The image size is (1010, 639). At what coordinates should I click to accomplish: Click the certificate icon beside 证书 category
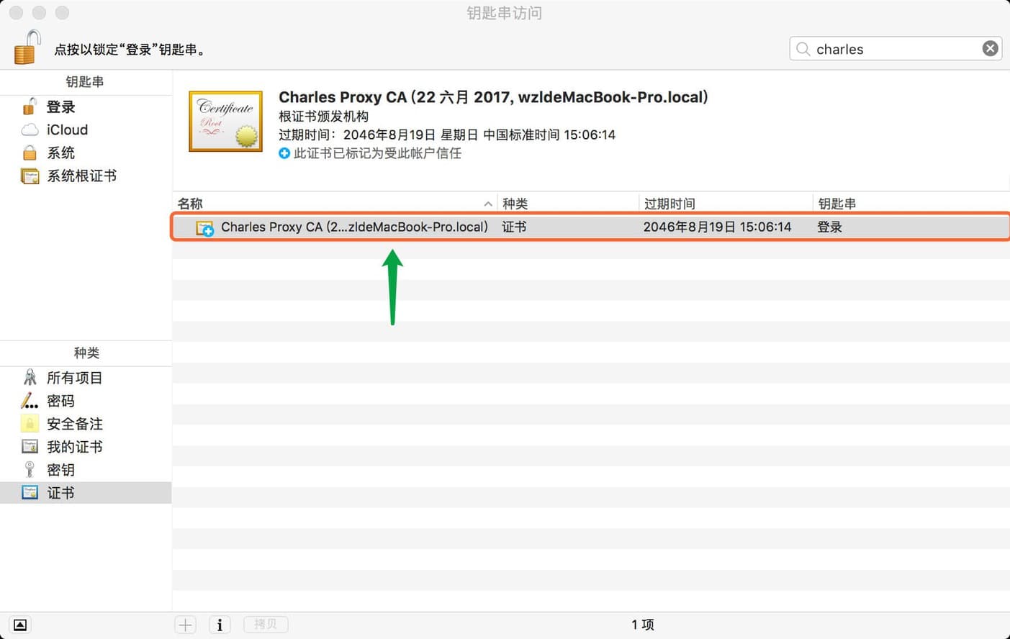[x=30, y=493]
